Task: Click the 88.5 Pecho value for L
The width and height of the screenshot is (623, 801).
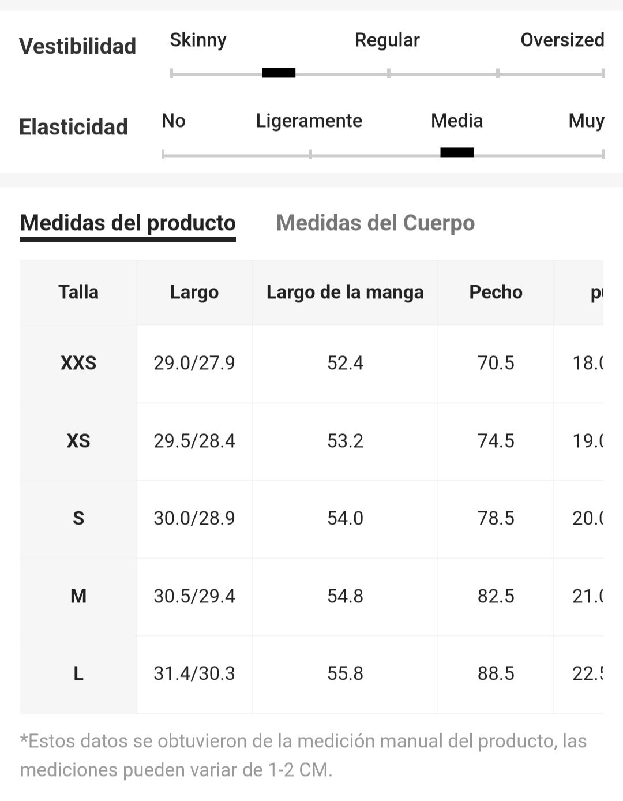Action: tap(496, 673)
